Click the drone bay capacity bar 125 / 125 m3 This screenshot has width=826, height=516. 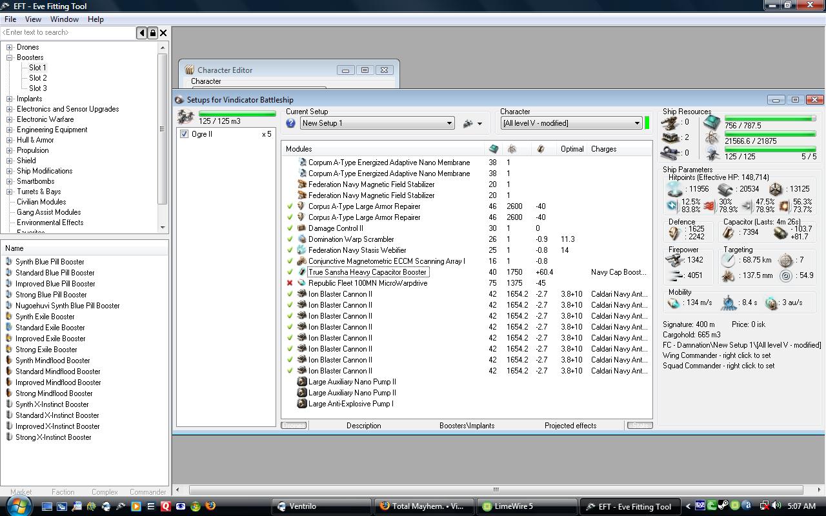pyautogui.click(x=237, y=114)
